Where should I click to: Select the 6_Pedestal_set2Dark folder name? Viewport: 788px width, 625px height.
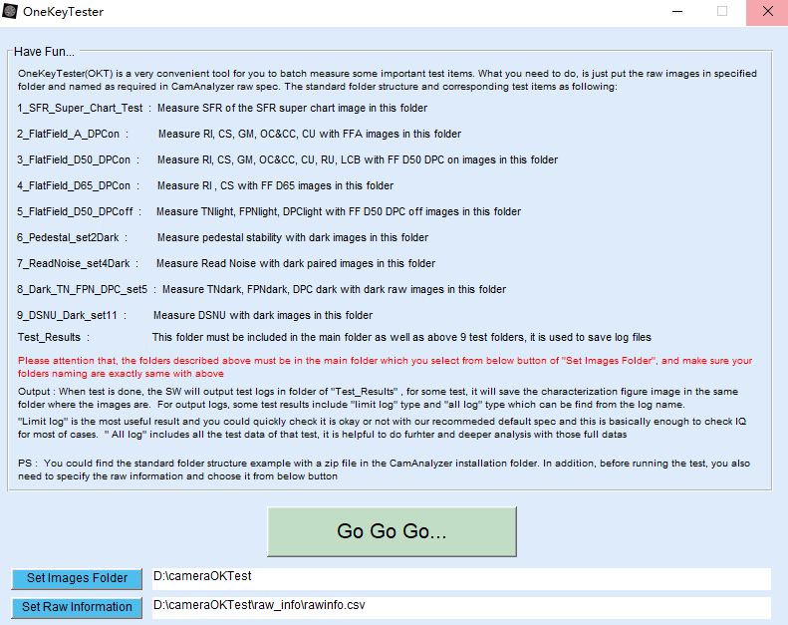pos(68,238)
